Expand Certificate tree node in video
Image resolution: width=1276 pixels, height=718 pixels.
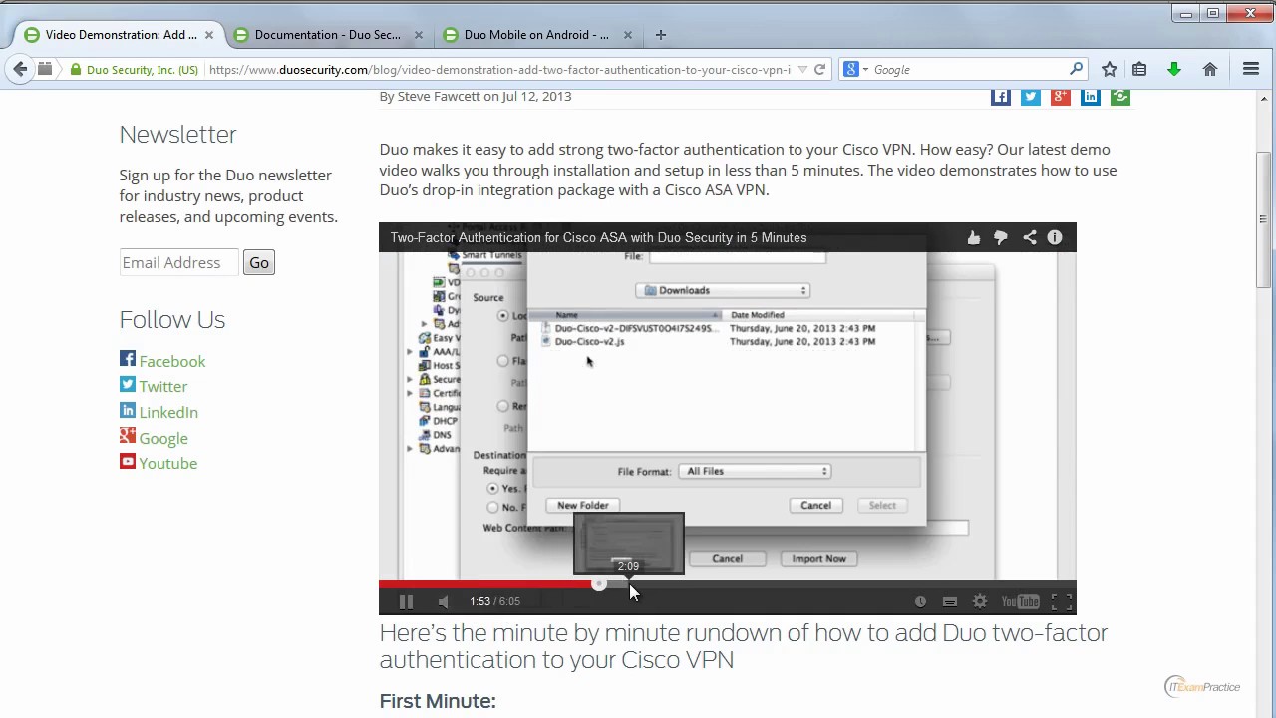pos(410,393)
